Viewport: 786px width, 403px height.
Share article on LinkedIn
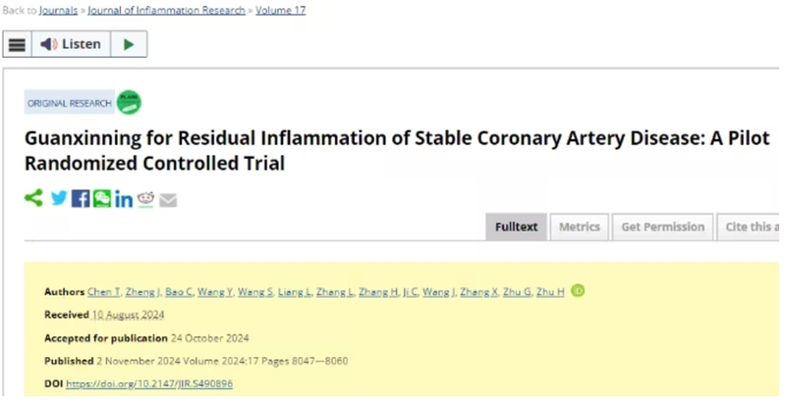[124, 199]
